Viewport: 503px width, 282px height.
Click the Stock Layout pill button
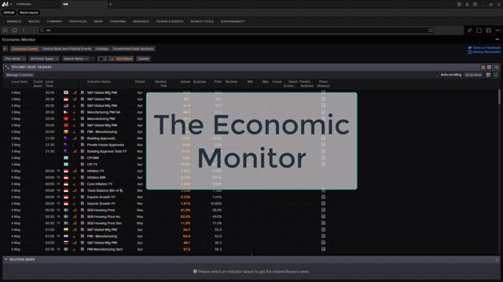pos(28,13)
